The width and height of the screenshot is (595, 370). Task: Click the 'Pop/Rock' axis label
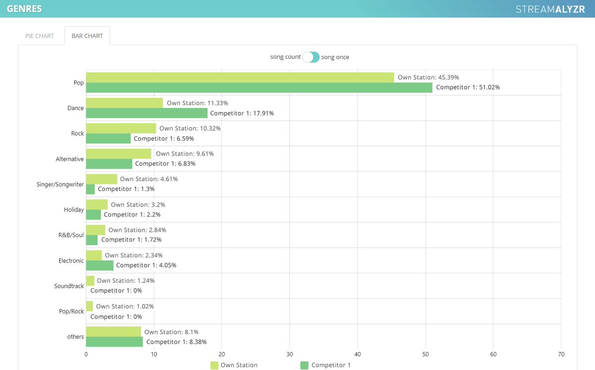[x=71, y=312]
